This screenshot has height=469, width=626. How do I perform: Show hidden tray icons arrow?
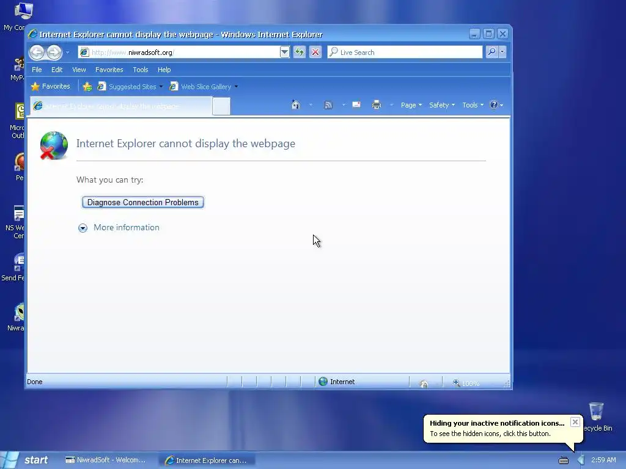(581, 460)
